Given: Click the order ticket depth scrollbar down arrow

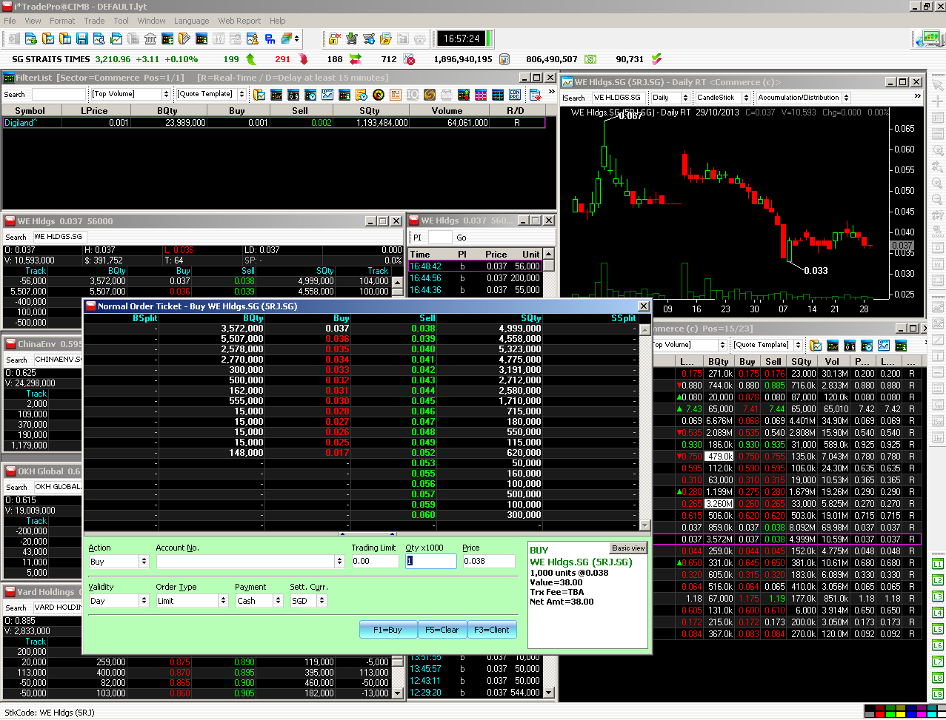Looking at the screenshot, I should pos(644,525).
